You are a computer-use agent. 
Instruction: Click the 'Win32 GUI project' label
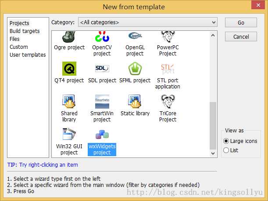[x=69, y=150]
